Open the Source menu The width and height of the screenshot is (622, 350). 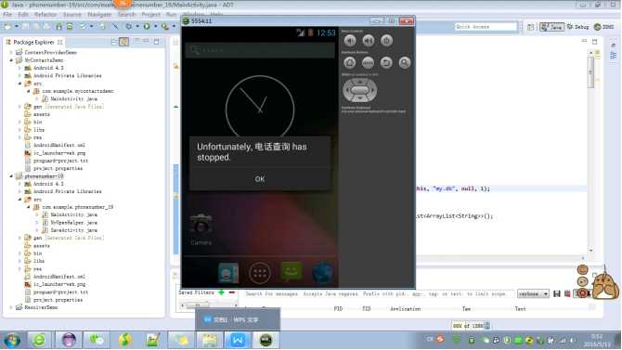(x=72, y=14)
